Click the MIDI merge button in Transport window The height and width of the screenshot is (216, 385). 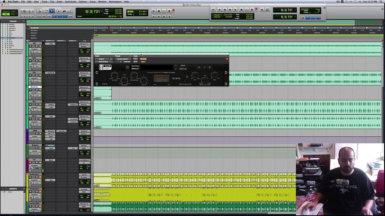[313, 18]
